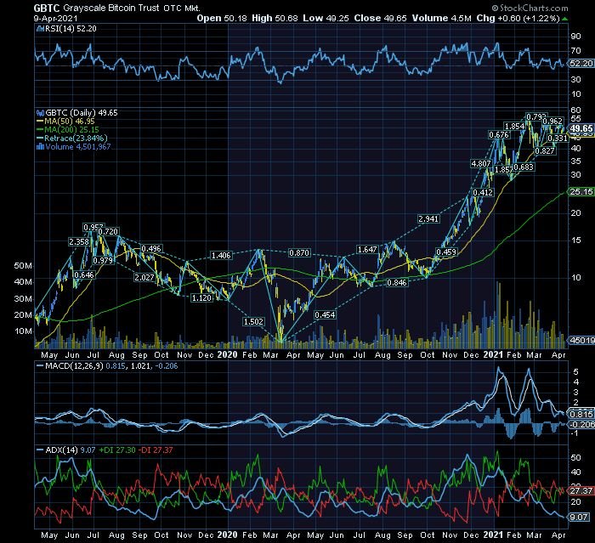Image resolution: width=595 pixels, height=543 pixels.
Task: Click the 0.683 retracement label
Action: (x=524, y=167)
